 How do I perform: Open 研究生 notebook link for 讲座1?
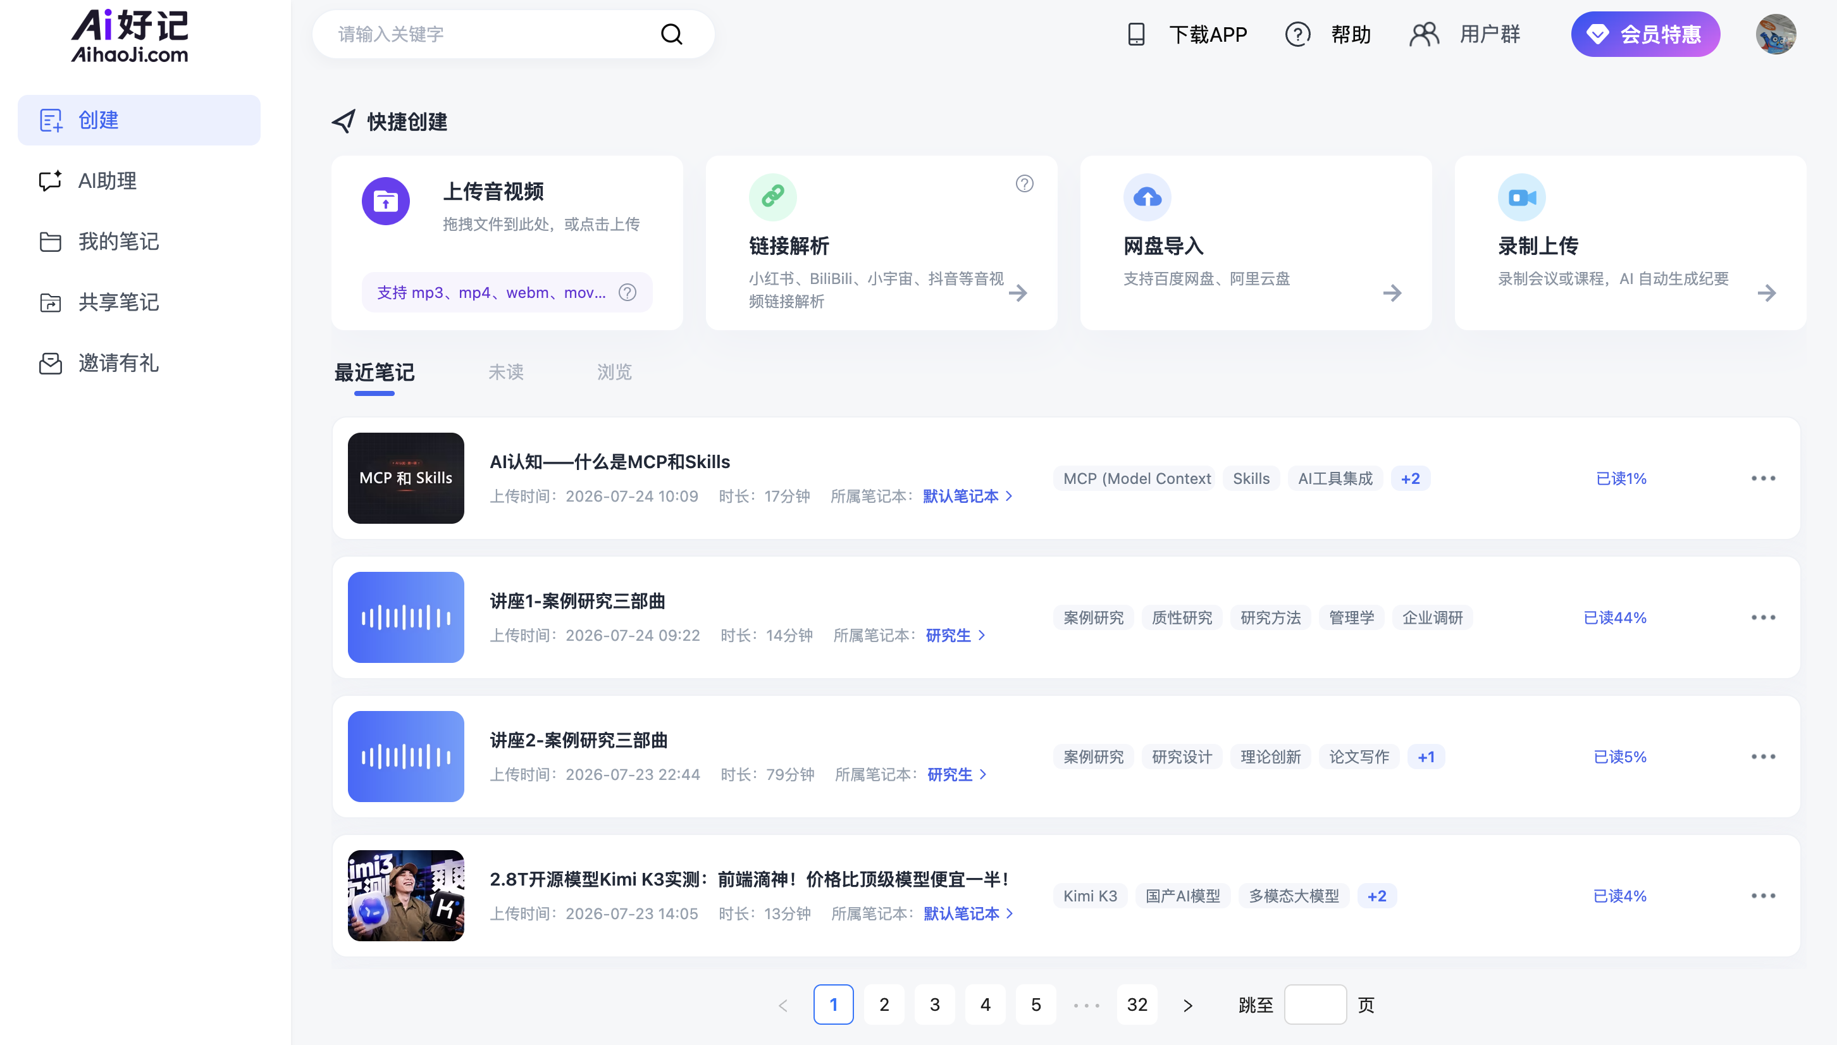[x=955, y=635]
